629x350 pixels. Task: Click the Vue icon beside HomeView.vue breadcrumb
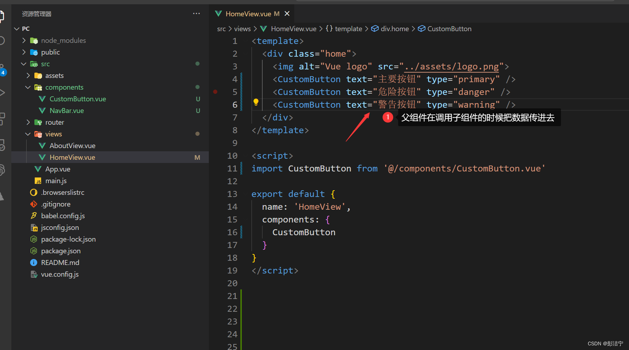[x=263, y=29]
